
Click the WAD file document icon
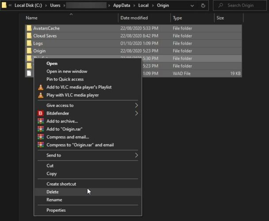pos(29,73)
